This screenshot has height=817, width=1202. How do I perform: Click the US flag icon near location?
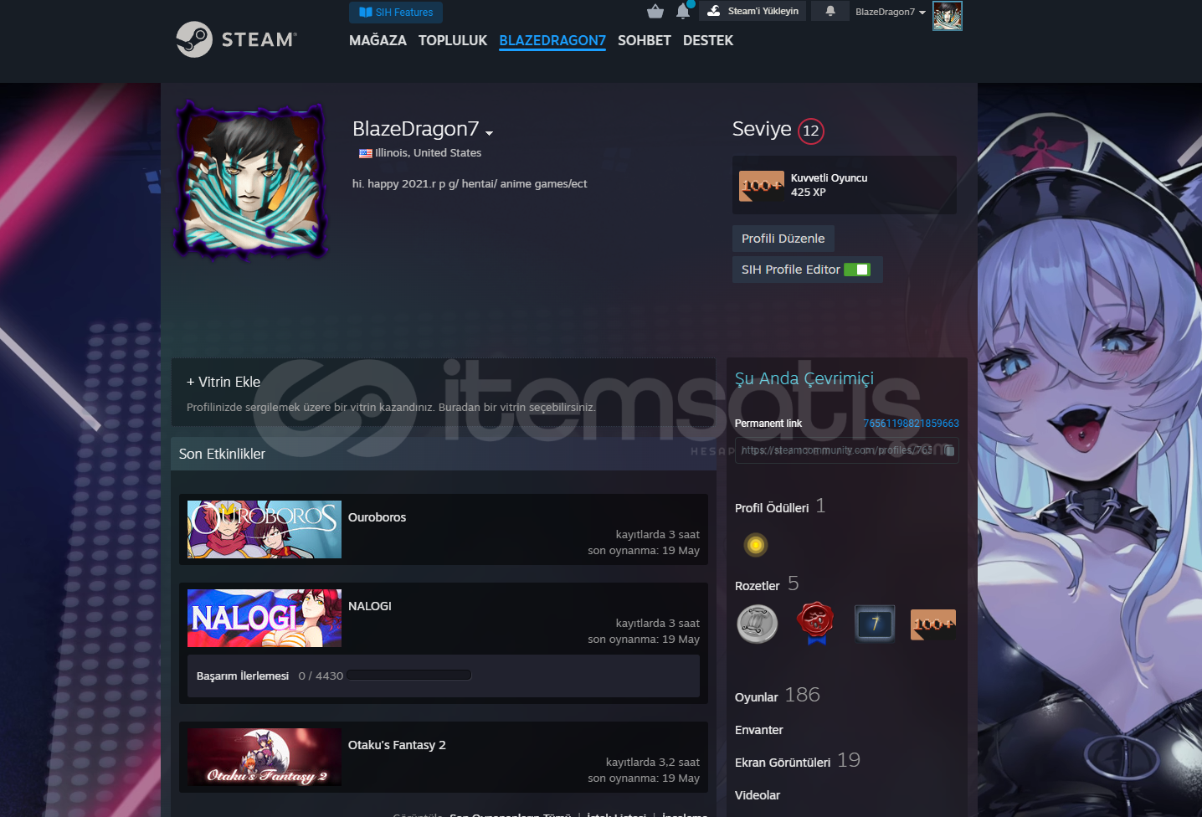[366, 153]
